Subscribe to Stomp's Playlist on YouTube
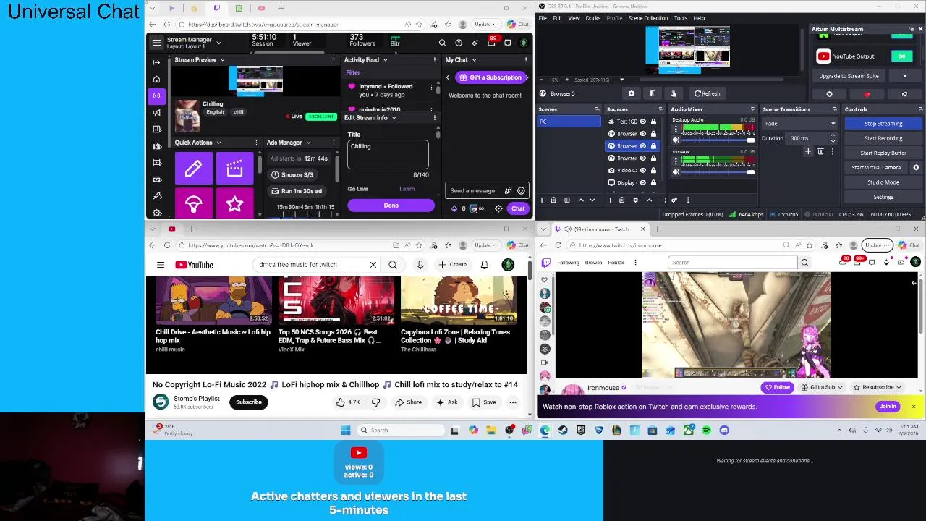 click(248, 402)
